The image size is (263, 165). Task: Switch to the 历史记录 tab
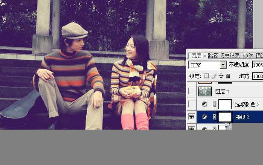[231, 55]
